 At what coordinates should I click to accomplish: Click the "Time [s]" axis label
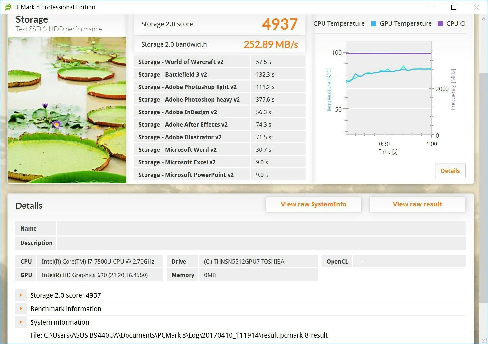click(x=388, y=152)
